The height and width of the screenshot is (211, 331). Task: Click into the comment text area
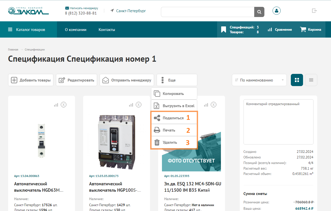click(278, 122)
